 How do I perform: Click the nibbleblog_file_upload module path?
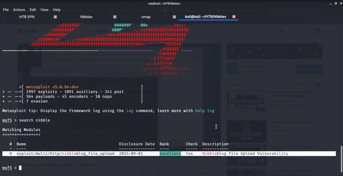[x=65, y=154]
